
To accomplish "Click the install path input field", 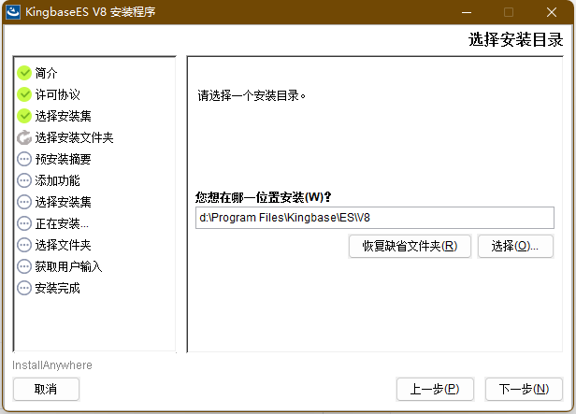I will point(375,218).
